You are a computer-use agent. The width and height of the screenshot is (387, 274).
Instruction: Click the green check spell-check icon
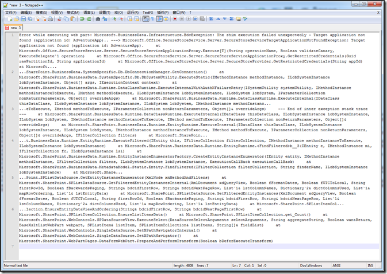(245, 19)
